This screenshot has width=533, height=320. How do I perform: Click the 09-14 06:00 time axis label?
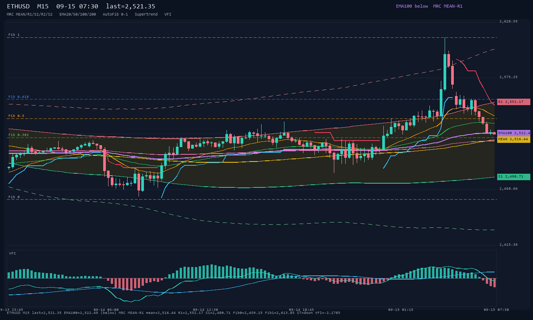(106, 310)
